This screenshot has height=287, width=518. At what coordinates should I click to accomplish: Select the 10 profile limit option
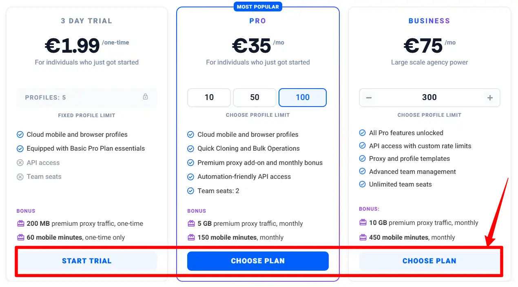pyautogui.click(x=209, y=98)
